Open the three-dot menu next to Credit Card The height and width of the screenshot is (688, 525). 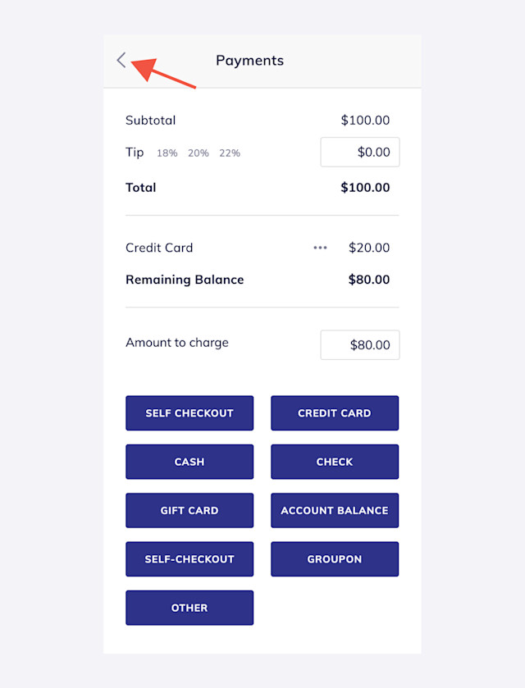(320, 248)
